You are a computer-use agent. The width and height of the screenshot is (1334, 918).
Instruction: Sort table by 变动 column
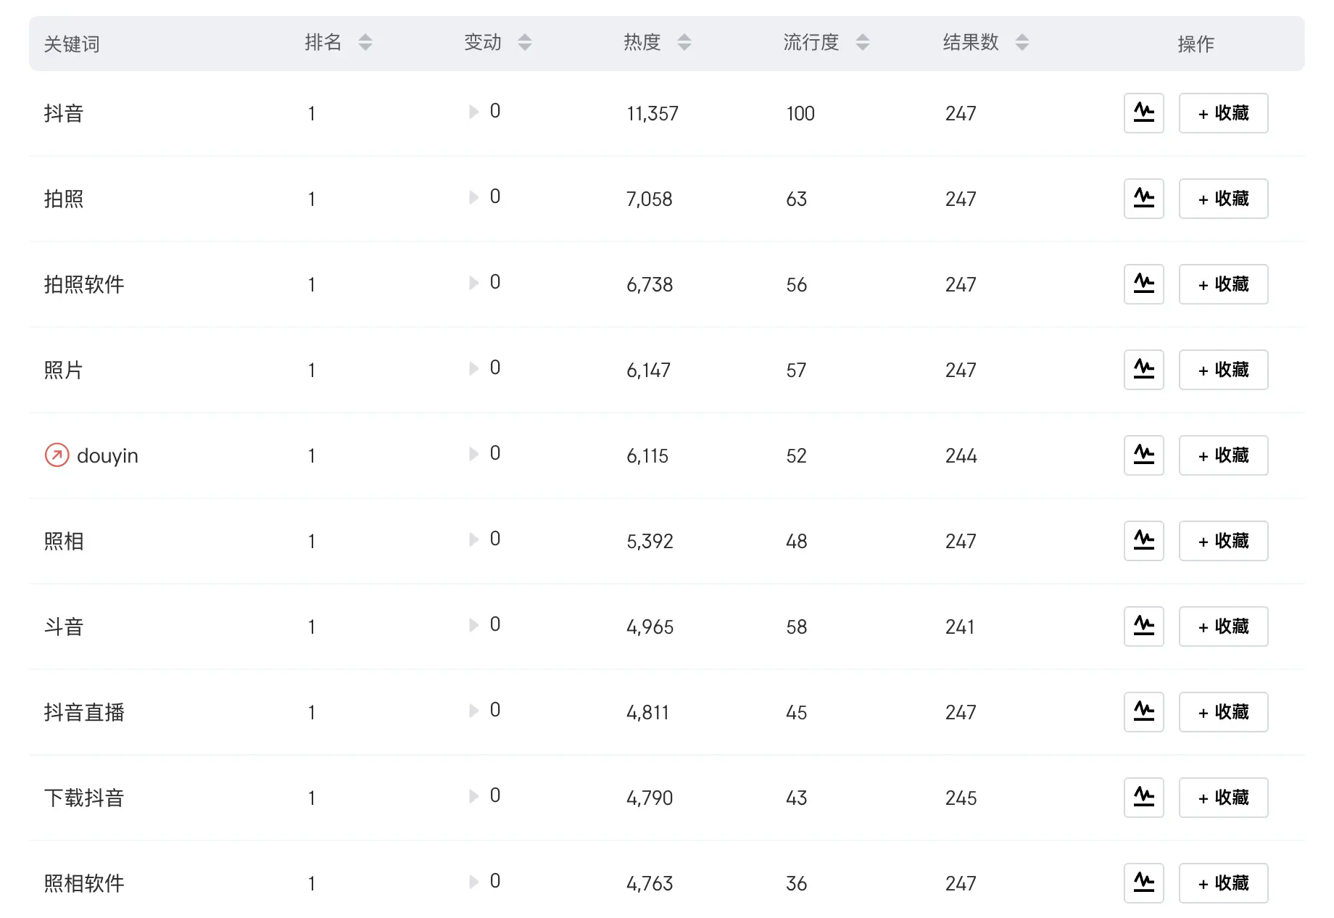coord(525,43)
